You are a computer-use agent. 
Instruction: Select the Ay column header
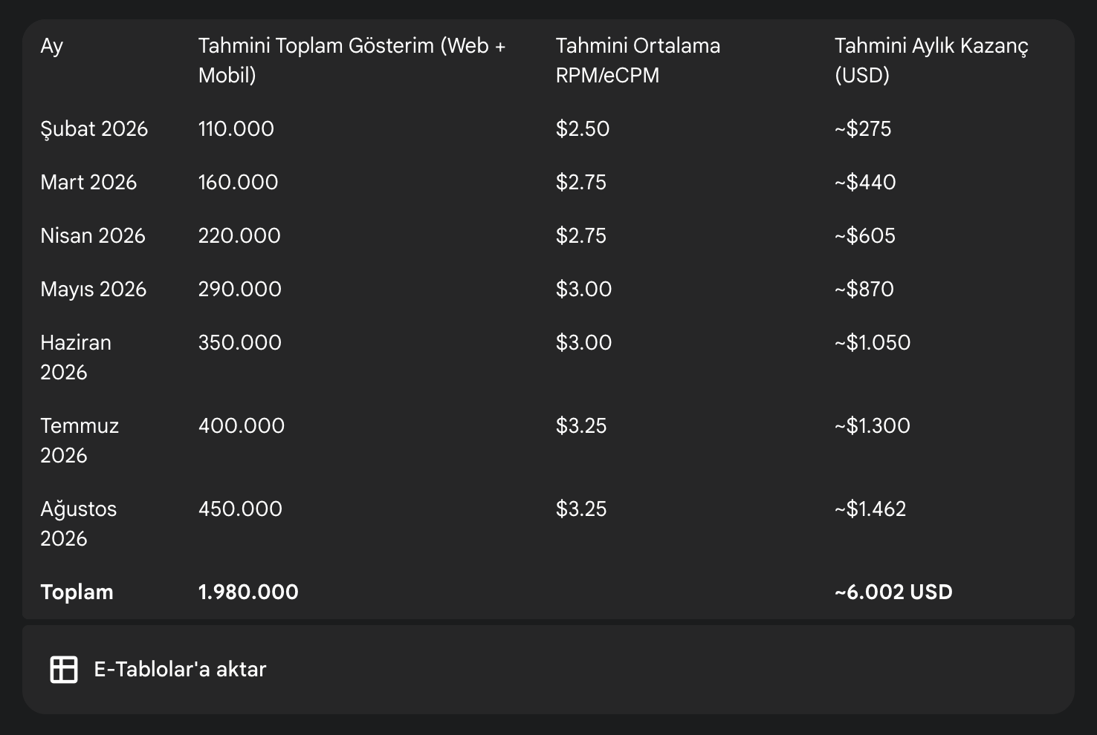[52, 46]
